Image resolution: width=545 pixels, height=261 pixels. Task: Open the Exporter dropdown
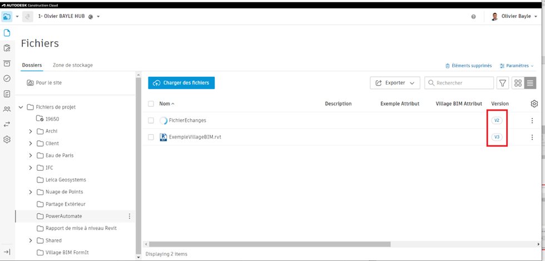395,83
